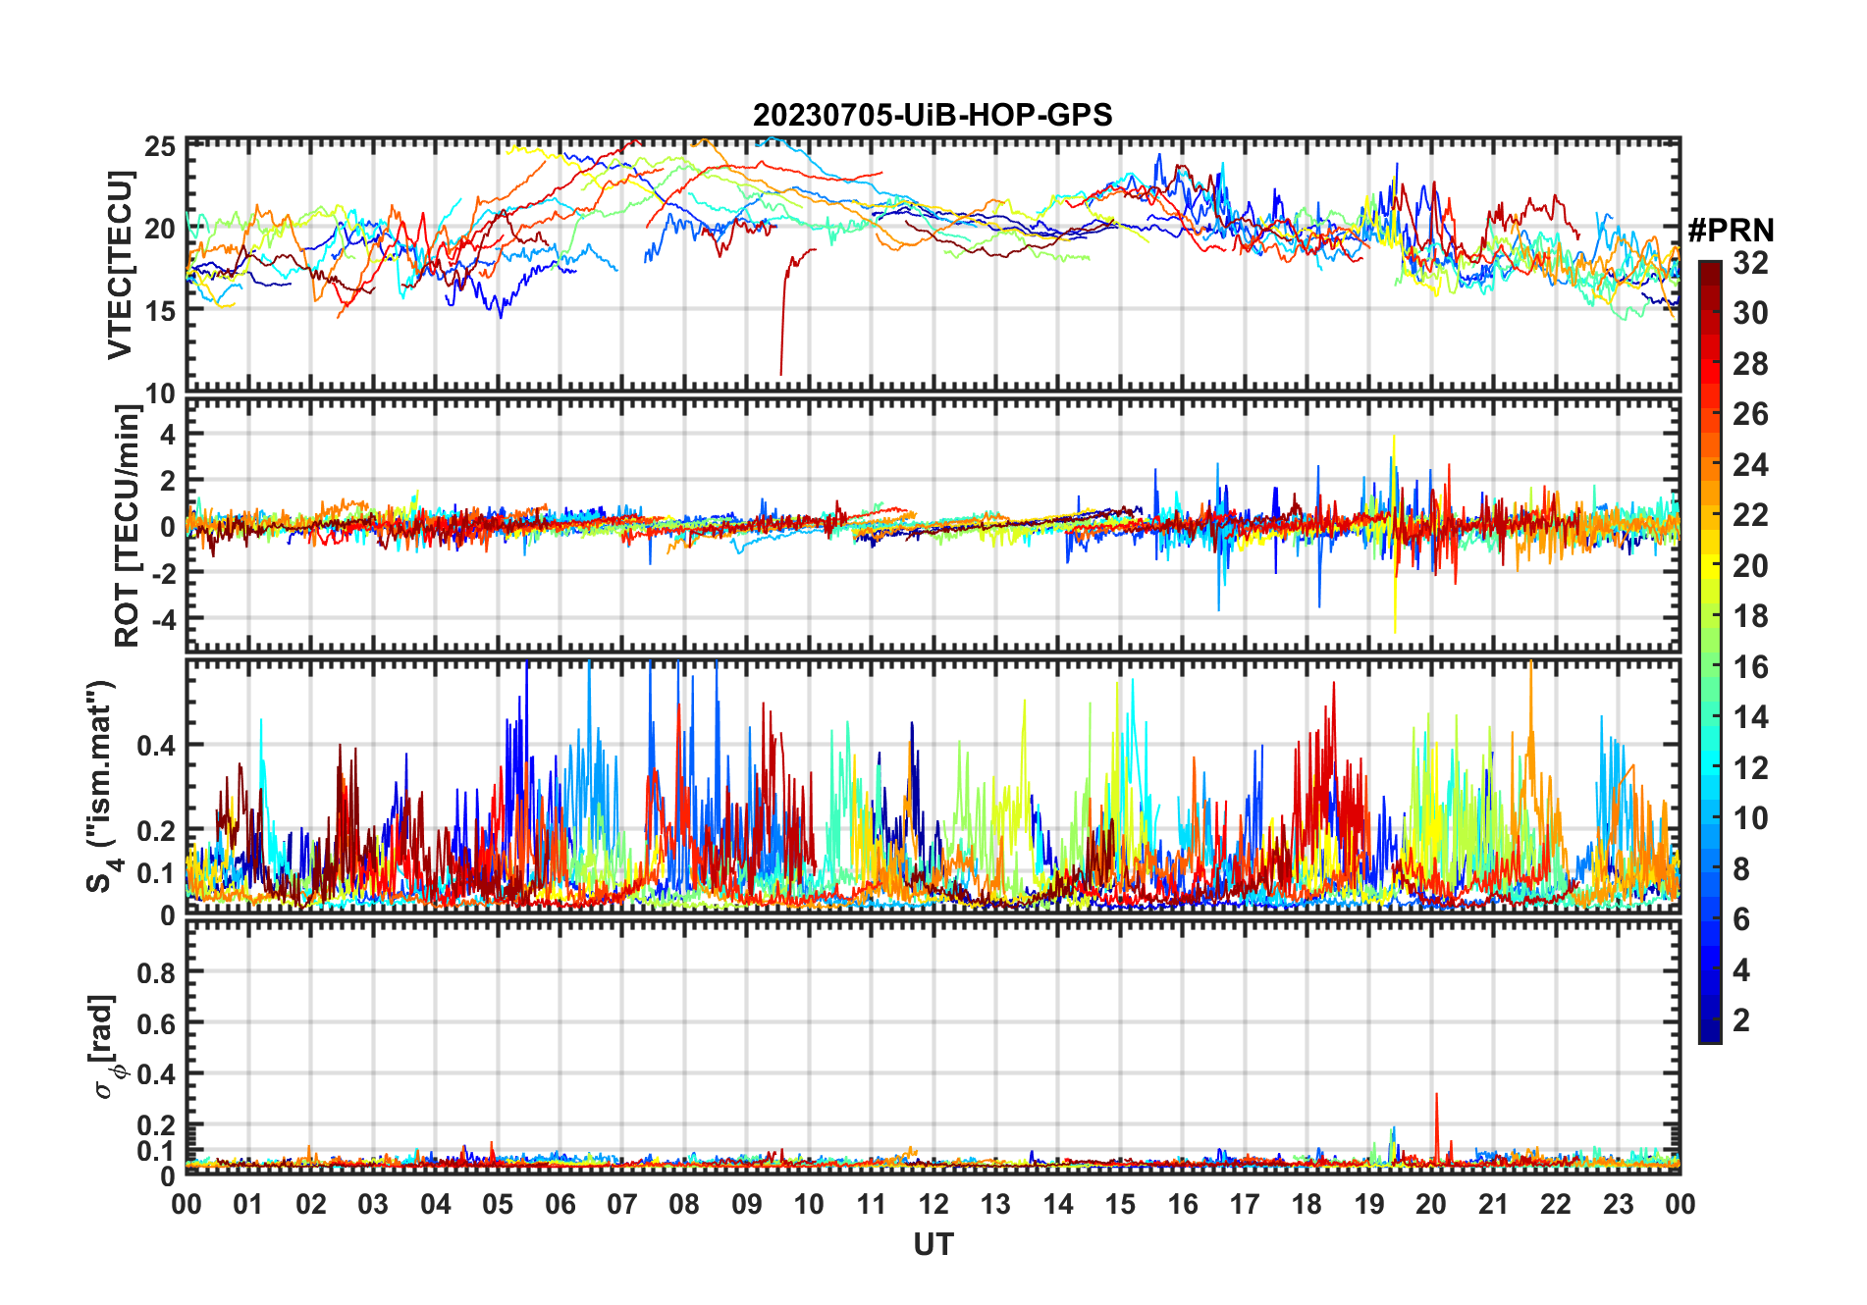Click inside the ROT plot panel

pyautogui.click(x=933, y=526)
